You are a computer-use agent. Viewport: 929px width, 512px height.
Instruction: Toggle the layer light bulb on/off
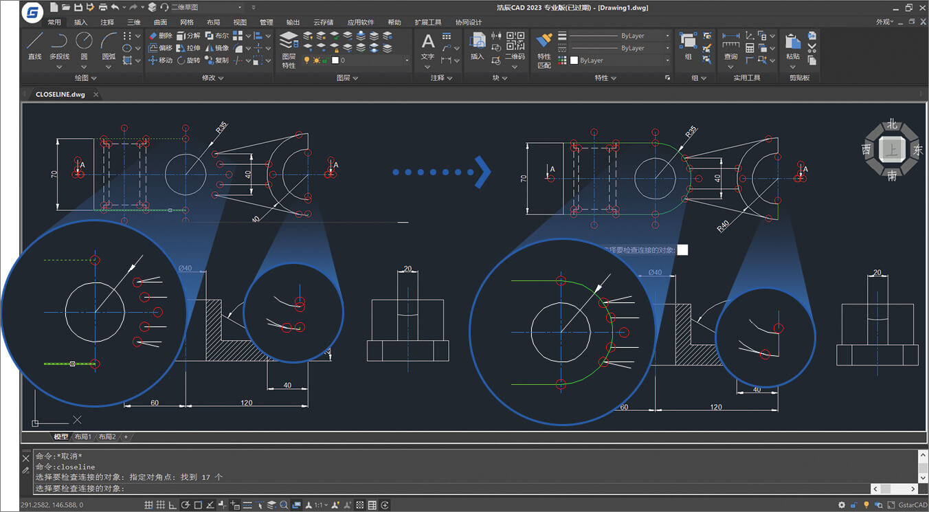pos(307,60)
